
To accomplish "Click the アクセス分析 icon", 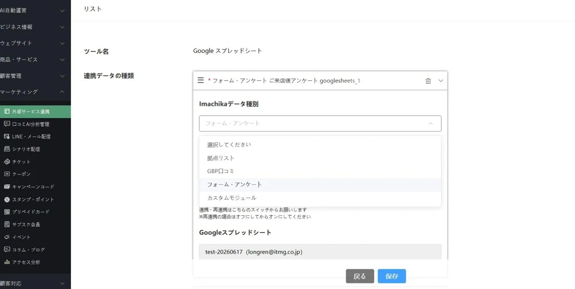I will [7, 262].
